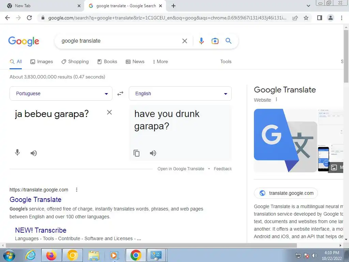Open the Chrome side panel
Viewport: 349px width, 262px height.
[320, 18]
